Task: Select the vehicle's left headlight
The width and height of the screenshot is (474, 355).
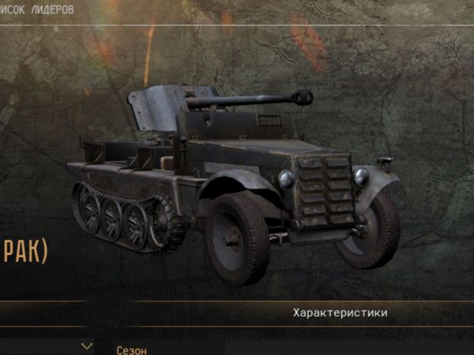Action: click(x=286, y=179)
